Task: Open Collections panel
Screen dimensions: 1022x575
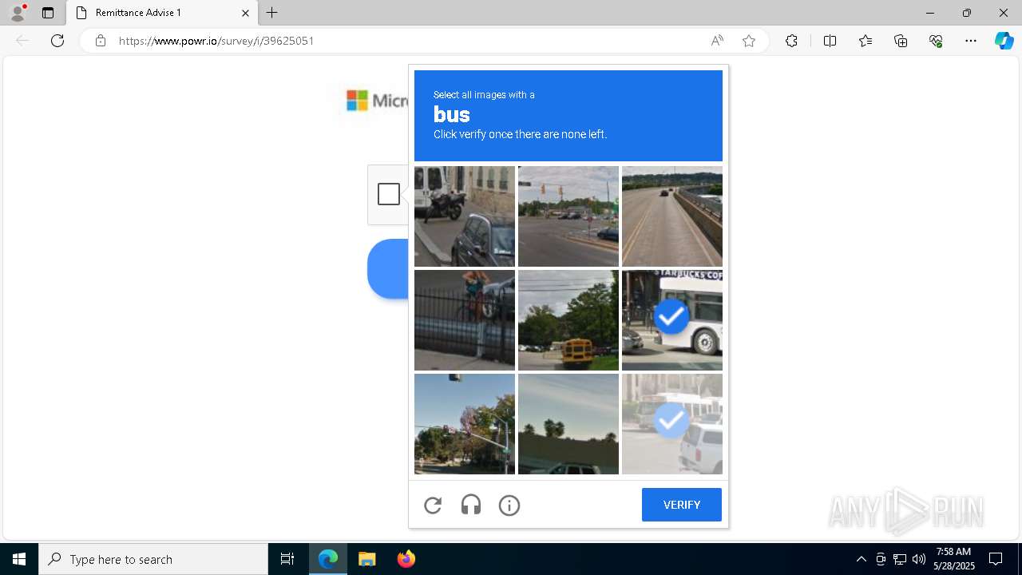Action: tap(901, 41)
